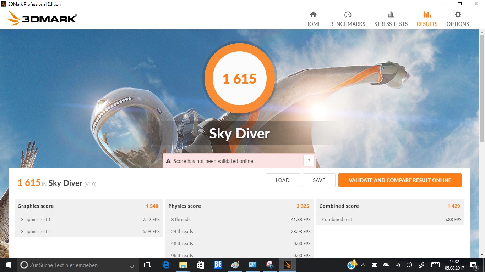Click the question mark help button

pyautogui.click(x=309, y=161)
